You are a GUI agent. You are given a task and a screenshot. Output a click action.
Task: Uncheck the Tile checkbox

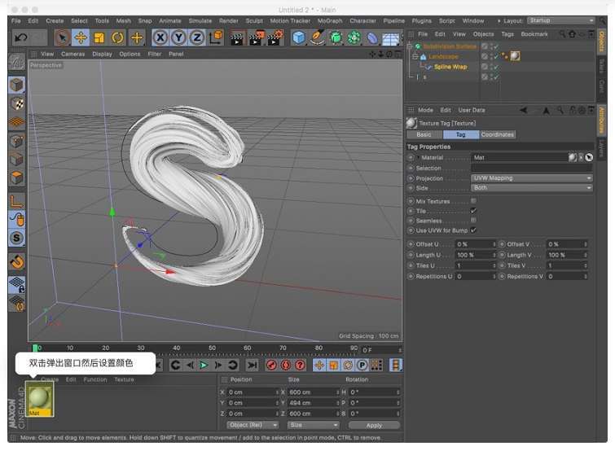(473, 211)
